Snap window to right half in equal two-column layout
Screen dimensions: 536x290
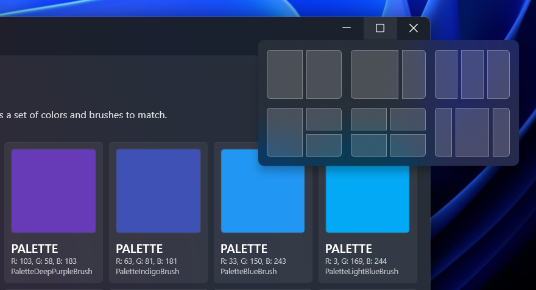(323, 74)
